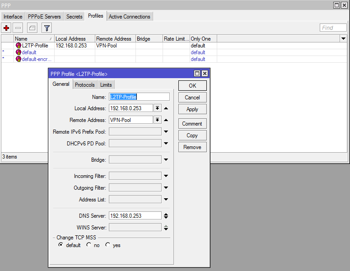Click the WINS Server up/down arrows
Viewport: 350px width, 271px height.
pyautogui.click(x=166, y=228)
